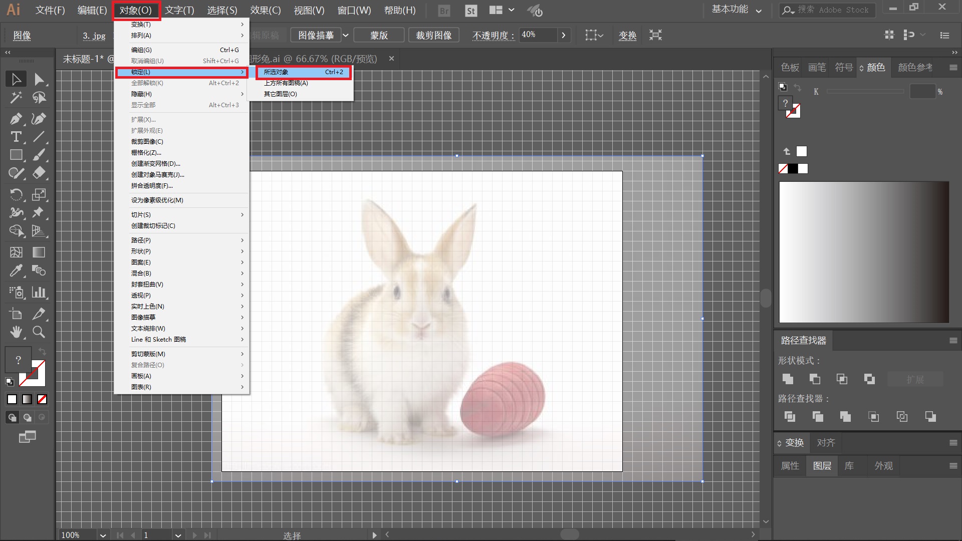Click the Adobe Stock search field
The image size is (962, 541).
click(834, 10)
